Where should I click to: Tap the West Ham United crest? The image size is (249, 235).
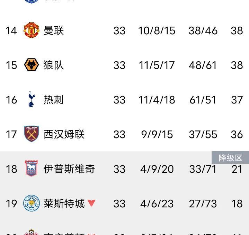(x=31, y=134)
